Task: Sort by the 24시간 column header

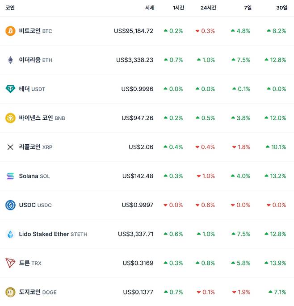Action: (208, 8)
